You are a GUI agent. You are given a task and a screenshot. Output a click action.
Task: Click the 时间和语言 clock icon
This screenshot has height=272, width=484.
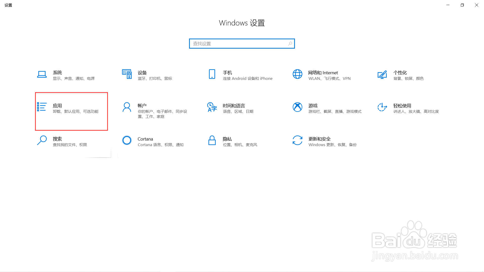[212, 108]
